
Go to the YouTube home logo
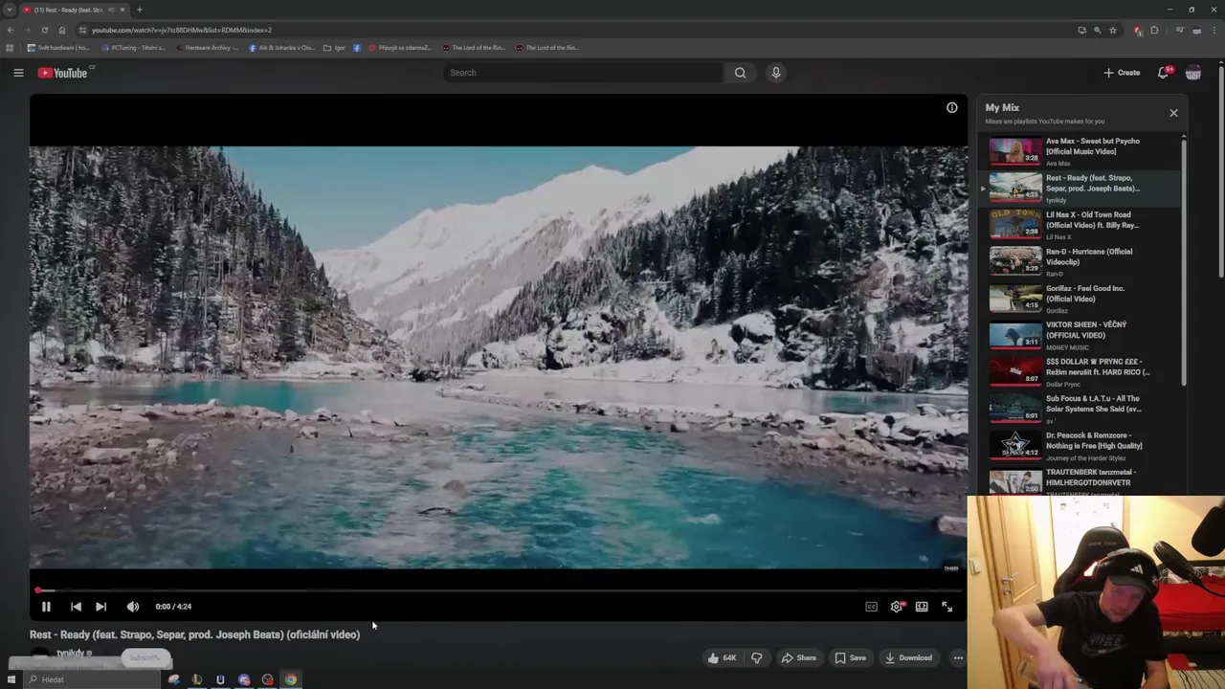(x=63, y=73)
